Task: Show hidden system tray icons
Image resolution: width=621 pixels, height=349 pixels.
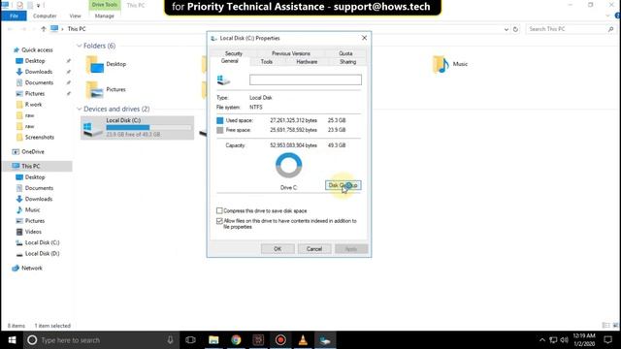Action: pos(542,340)
